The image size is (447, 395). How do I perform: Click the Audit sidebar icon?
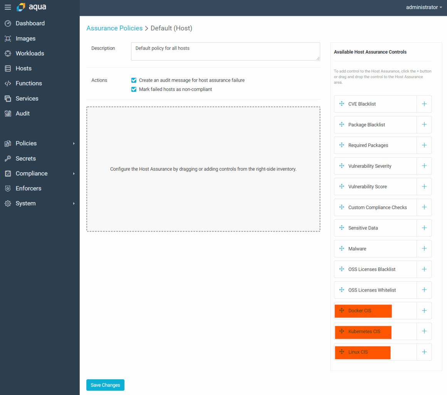pyautogui.click(x=8, y=113)
